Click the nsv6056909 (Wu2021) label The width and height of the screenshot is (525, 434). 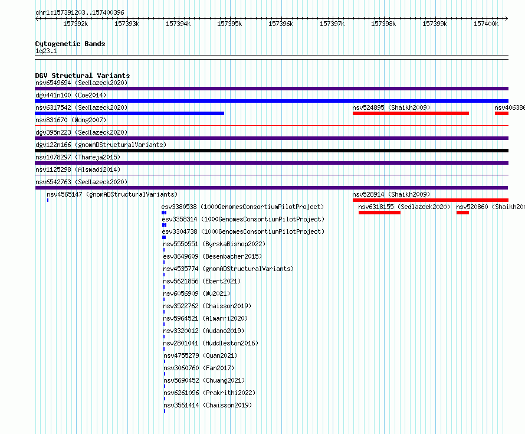pos(196,293)
